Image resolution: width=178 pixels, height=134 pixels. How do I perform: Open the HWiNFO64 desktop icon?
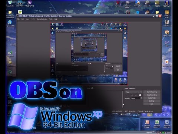click(20, 4)
